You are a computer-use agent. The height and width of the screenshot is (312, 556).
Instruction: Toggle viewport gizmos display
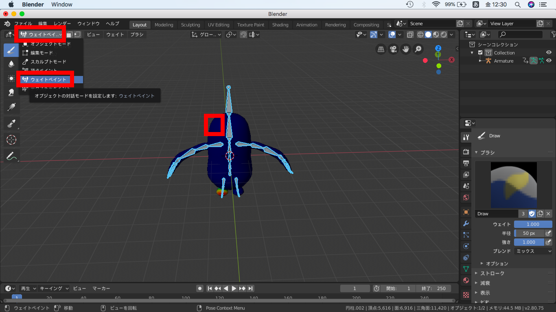point(373,35)
